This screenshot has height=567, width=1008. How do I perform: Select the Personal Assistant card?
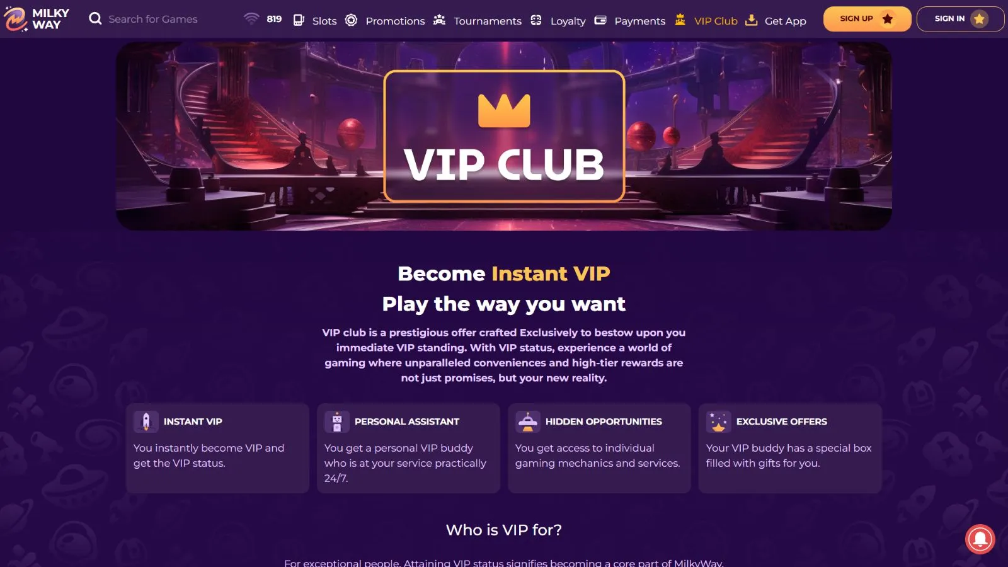click(x=408, y=448)
